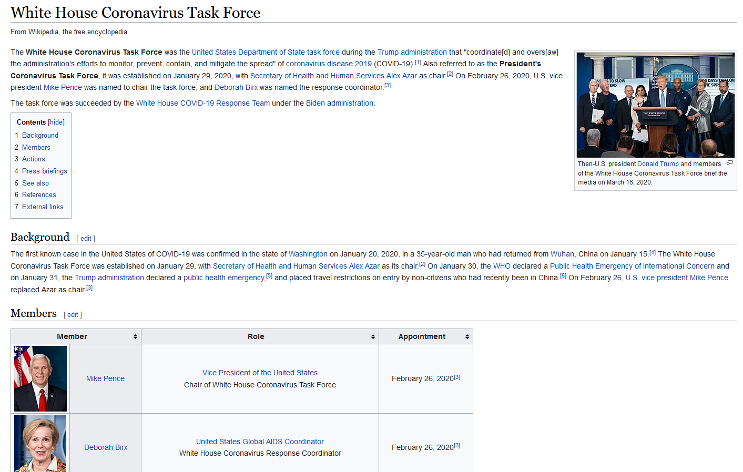Sort table by Role column
This screenshot has height=472, width=743.
[x=373, y=337]
